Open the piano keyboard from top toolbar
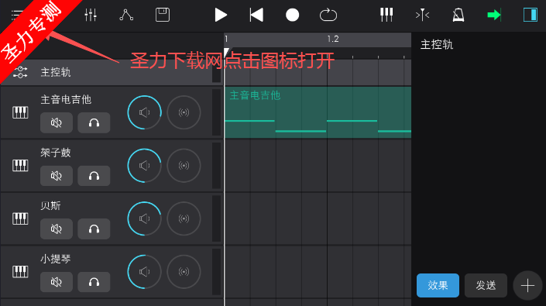The width and height of the screenshot is (546, 306). coord(386,15)
